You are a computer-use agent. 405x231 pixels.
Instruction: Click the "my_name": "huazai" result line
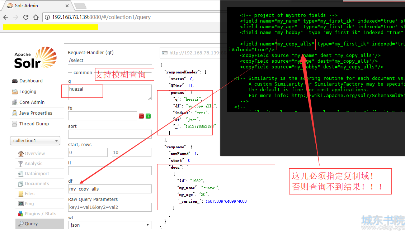198,188
